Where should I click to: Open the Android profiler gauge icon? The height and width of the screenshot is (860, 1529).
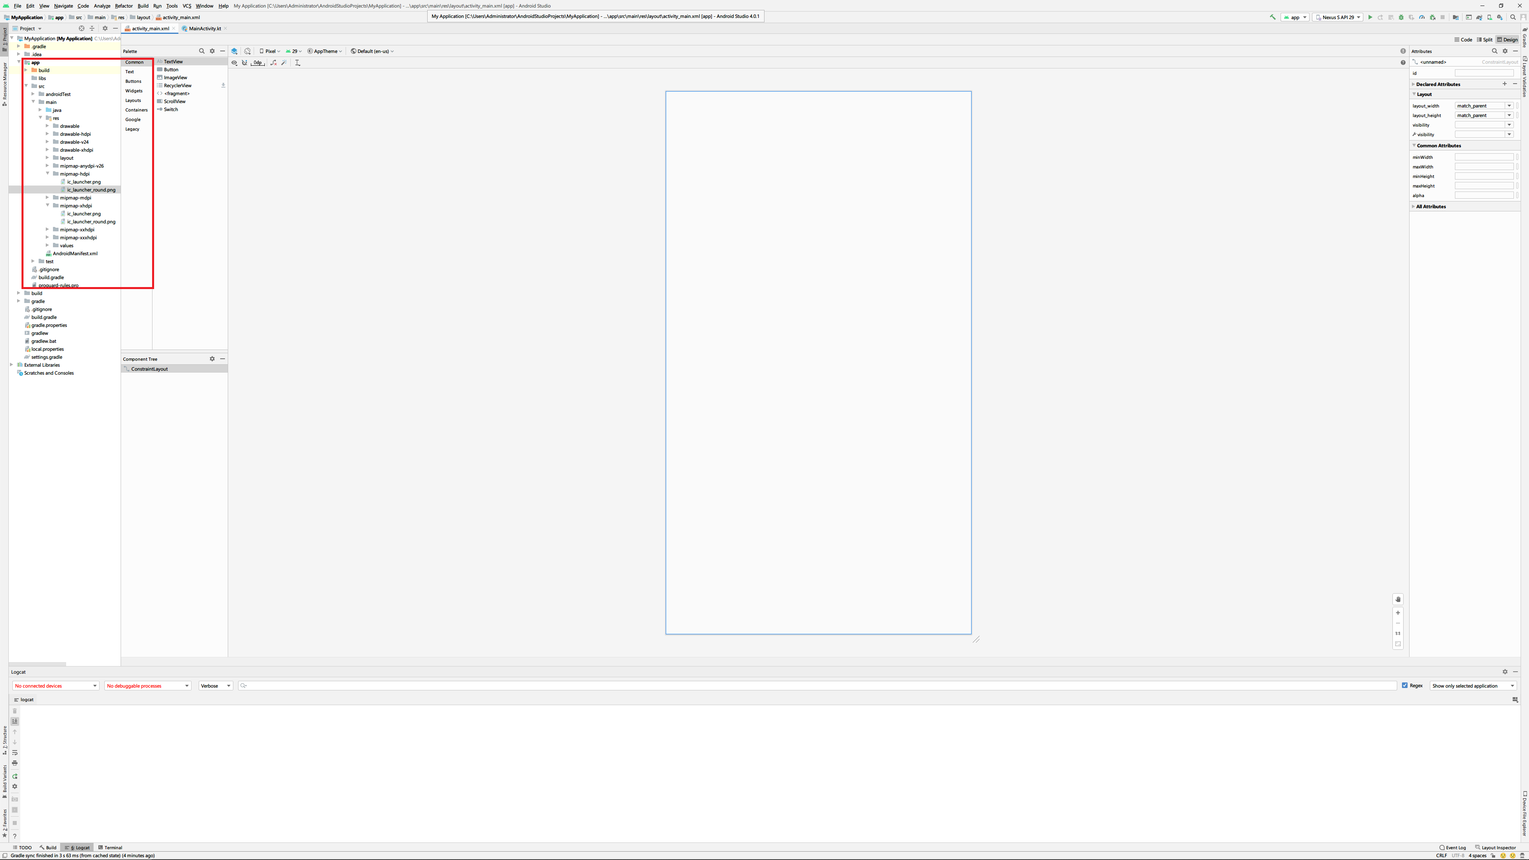[x=1422, y=17]
